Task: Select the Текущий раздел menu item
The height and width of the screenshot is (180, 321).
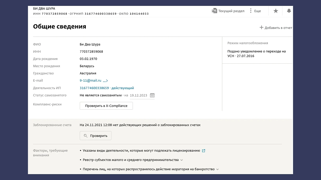Action: (x=231, y=11)
